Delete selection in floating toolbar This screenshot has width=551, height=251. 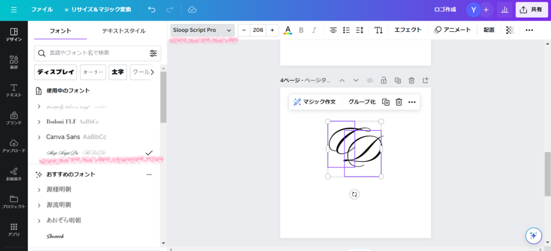click(399, 102)
